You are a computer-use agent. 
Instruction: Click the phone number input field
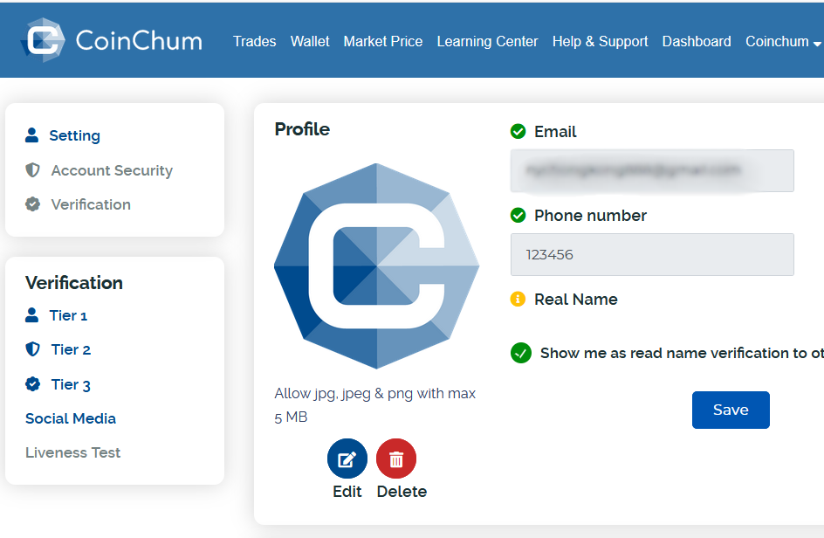click(x=652, y=254)
